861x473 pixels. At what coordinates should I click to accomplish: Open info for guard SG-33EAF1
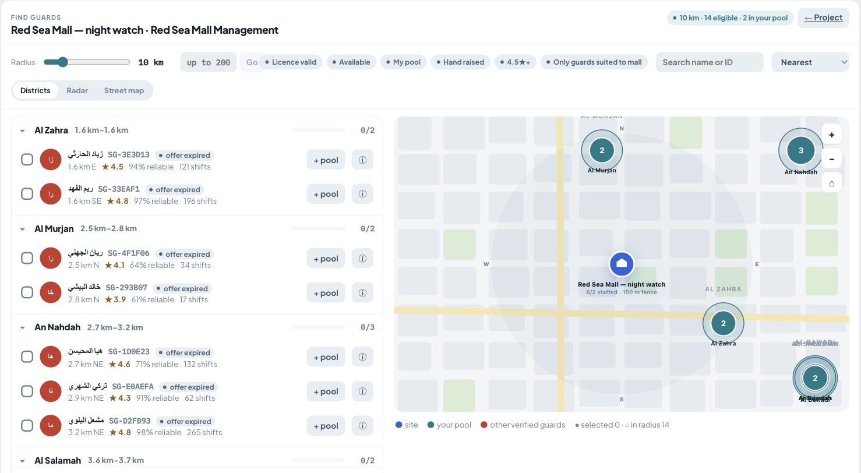(362, 194)
